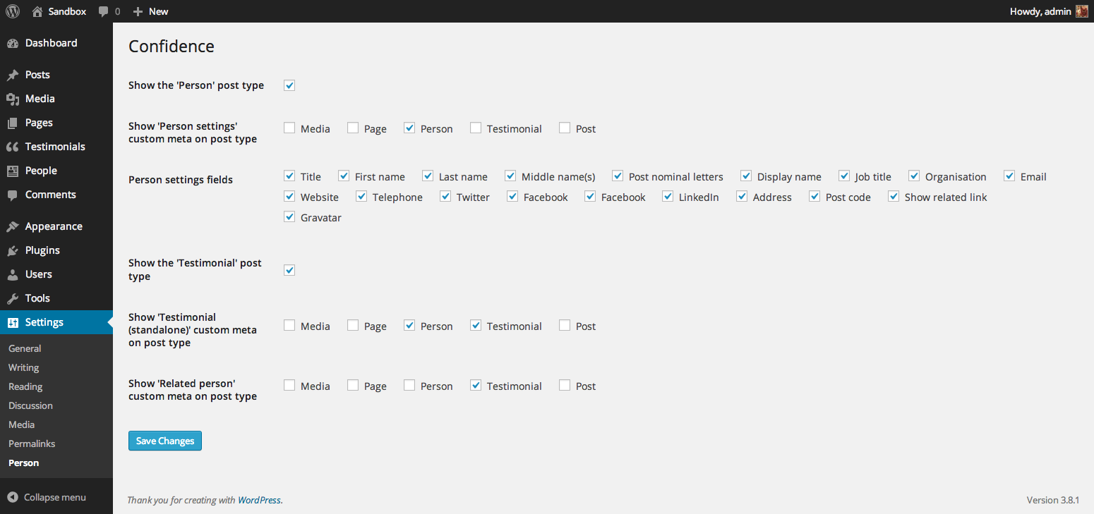Click the People ID card icon
This screenshot has height=514, width=1094.
[12, 171]
